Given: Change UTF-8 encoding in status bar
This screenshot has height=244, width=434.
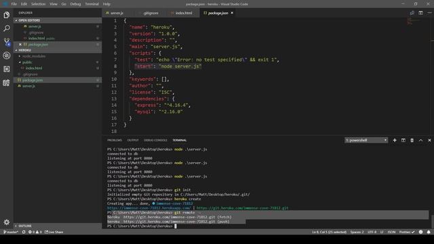Looking at the screenshot, I should [372, 232].
